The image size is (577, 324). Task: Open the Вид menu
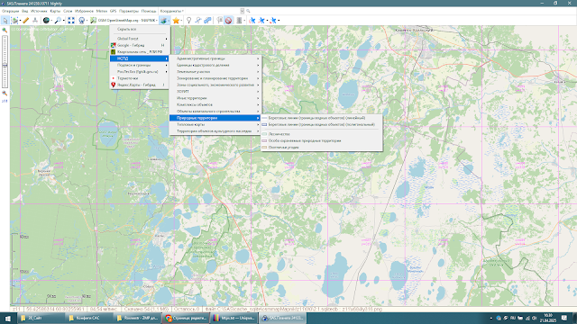[24, 11]
